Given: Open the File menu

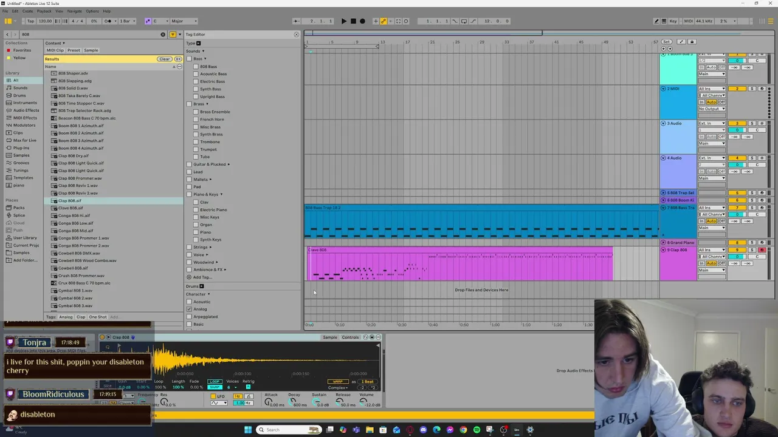Looking at the screenshot, I should point(6,11).
